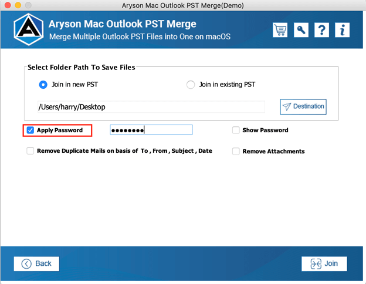Choose Join in existing PST option

coord(191,85)
